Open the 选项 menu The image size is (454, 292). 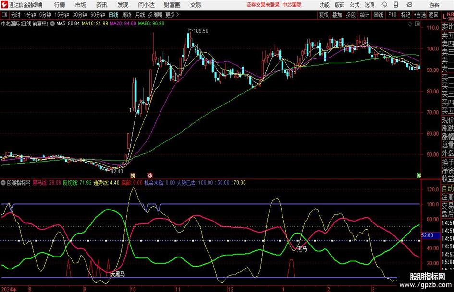pos(369,5)
